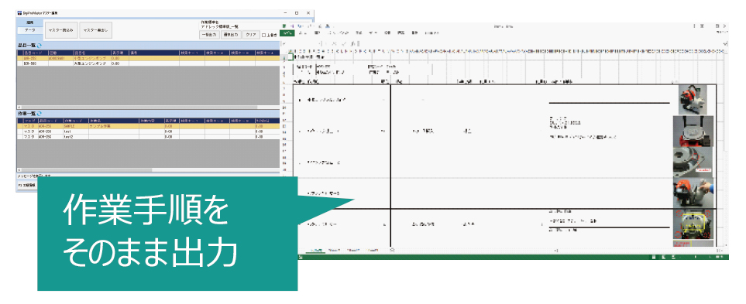Click the 品目一覧 horizontal scrollbar

(x=149, y=108)
